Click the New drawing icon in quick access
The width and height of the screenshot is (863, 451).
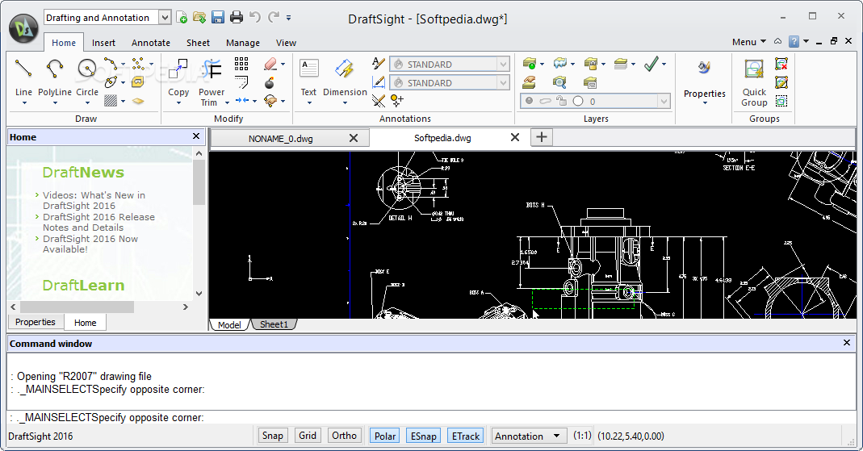pyautogui.click(x=182, y=17)
